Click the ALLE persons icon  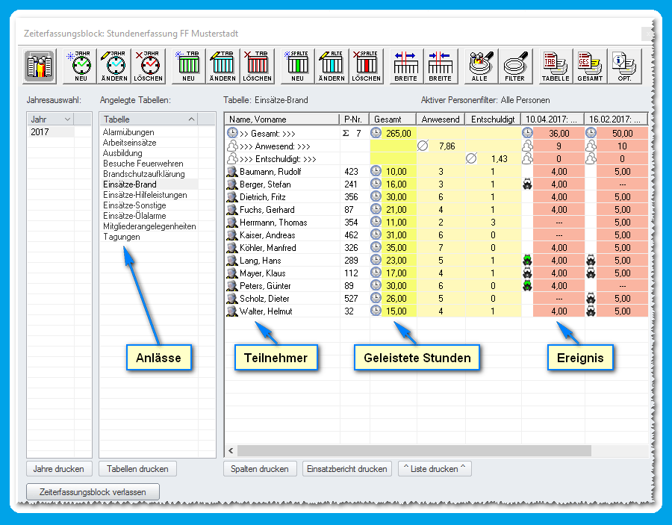480,66
